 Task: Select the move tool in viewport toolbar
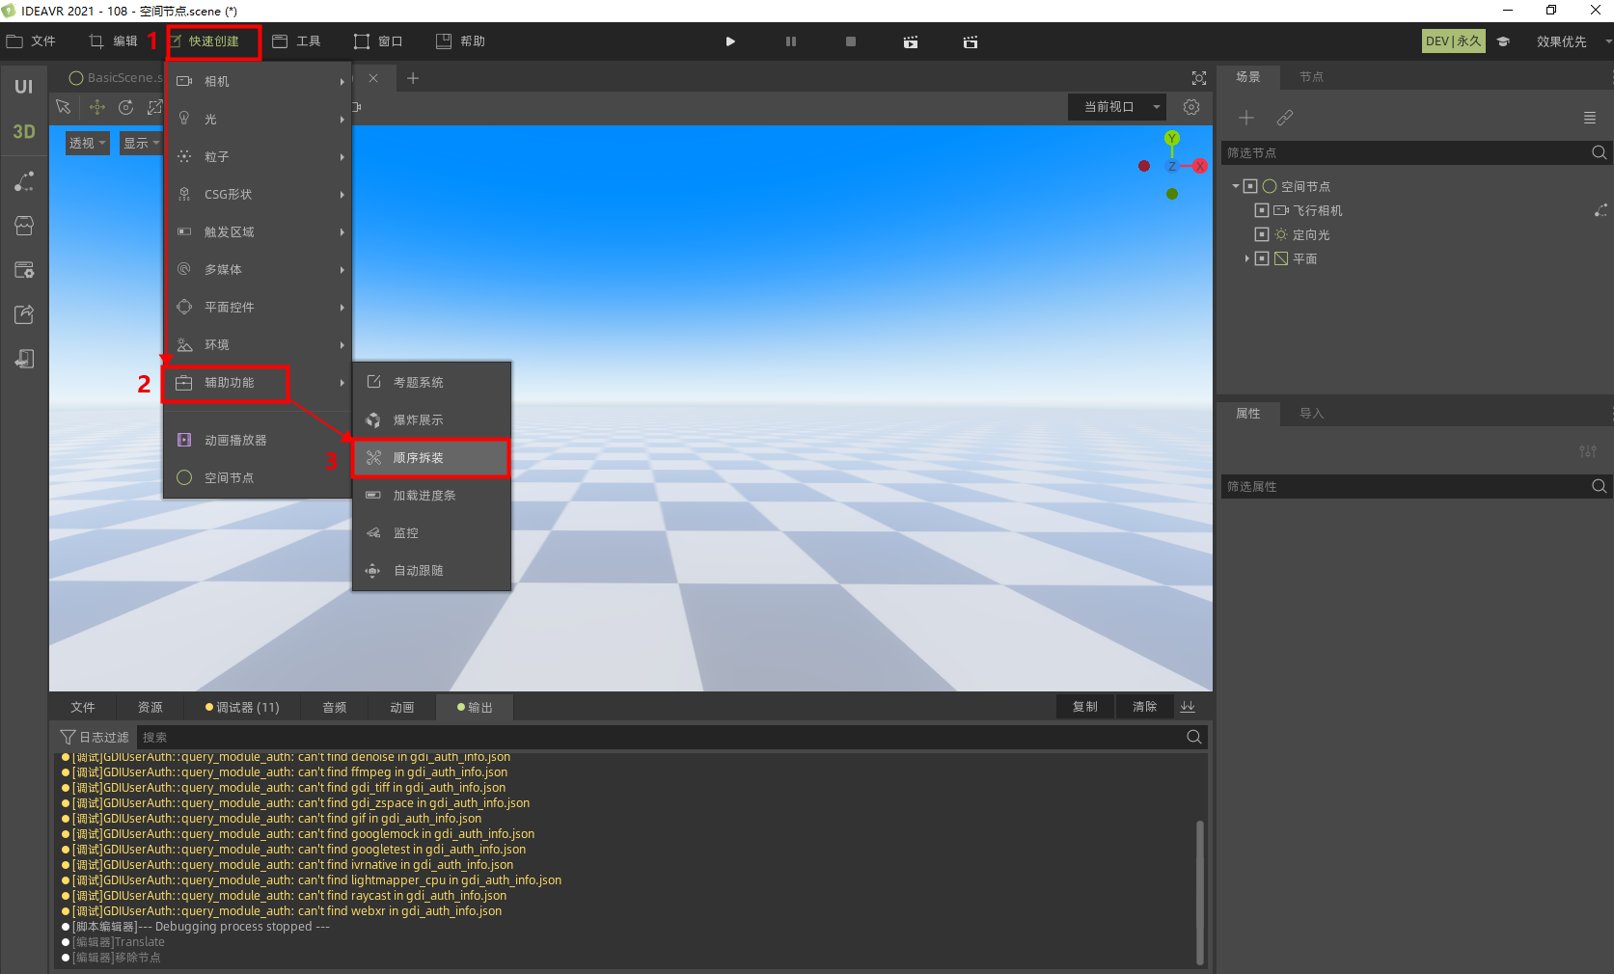tap(96, 107)
